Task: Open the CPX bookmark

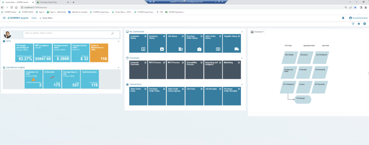Action: pyautogui.click(x=160, y=12)
